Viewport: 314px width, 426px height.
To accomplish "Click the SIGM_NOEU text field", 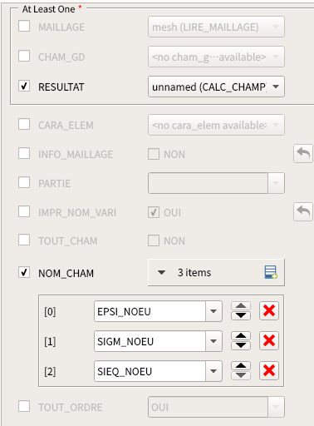I will [x=150, y=341].
